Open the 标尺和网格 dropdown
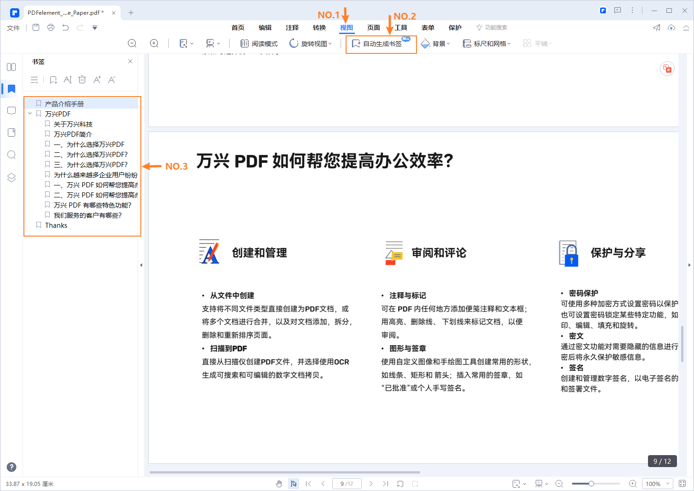 486,43
